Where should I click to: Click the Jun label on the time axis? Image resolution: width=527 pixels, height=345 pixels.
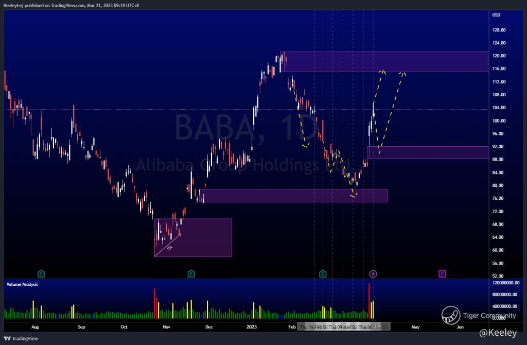tap(460, 327)
